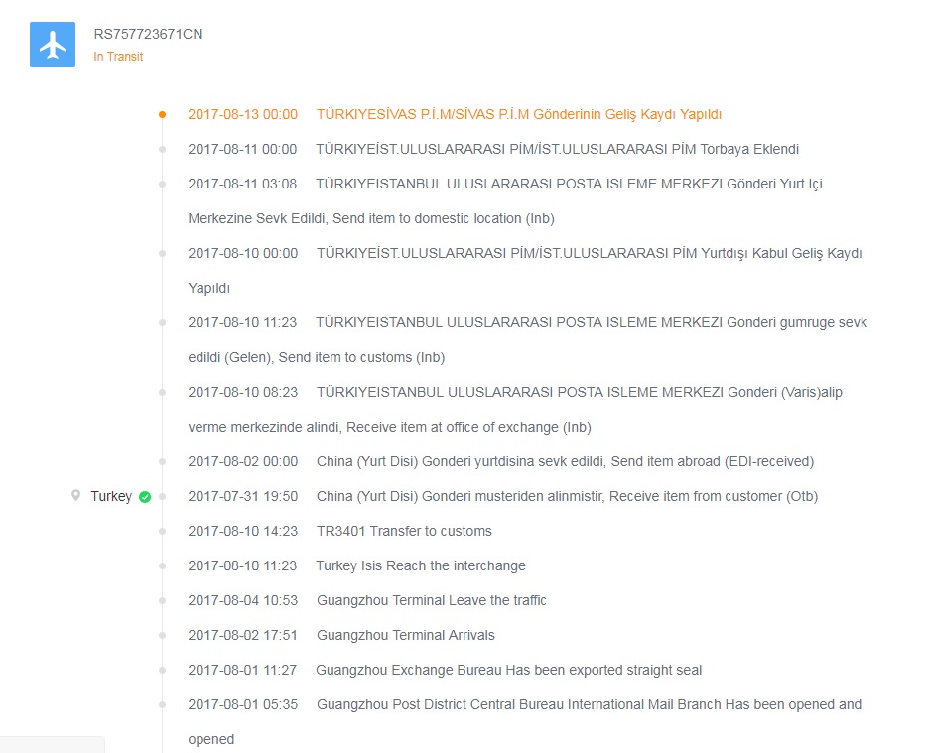Click 'Send item to domestic location (Inb)' text
The width and height of the screenshot is (928, 753).
coord(444,219)
